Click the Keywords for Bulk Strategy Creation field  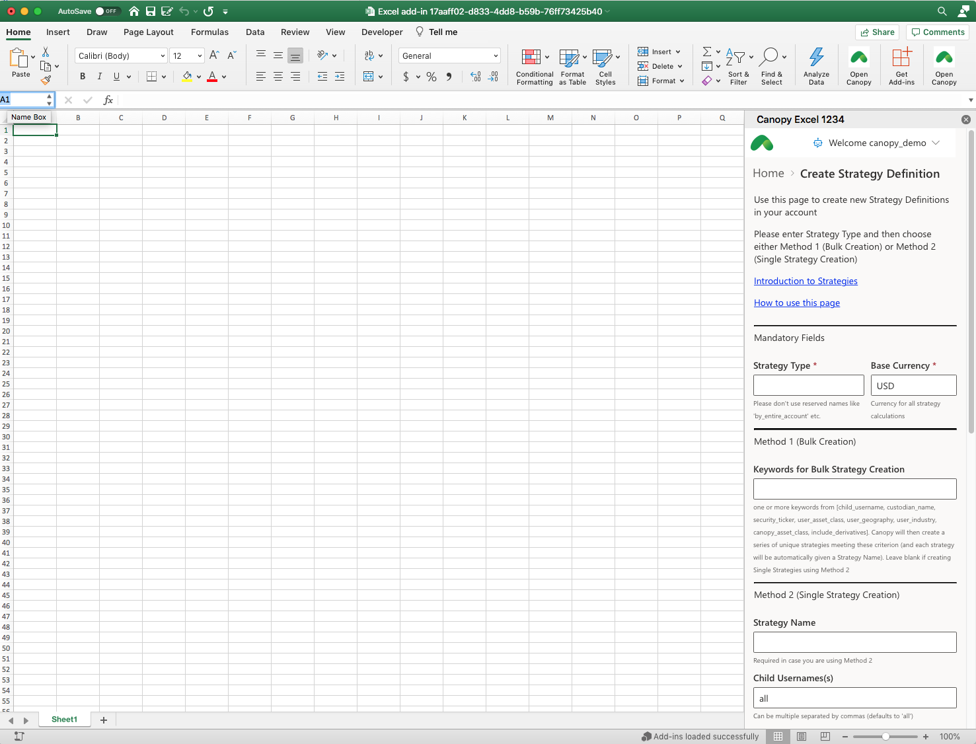click(x=855, y=489)
